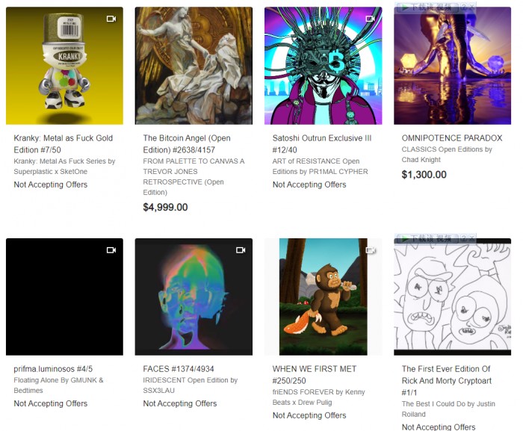The image size is (523, 431).
Task: Click help question icon above Rick and Morty sketch
Action: (x=464, y=238)
